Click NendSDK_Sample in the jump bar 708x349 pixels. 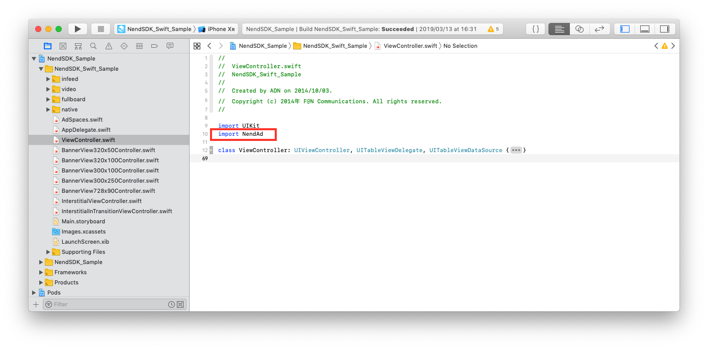(x=258, y=46)
